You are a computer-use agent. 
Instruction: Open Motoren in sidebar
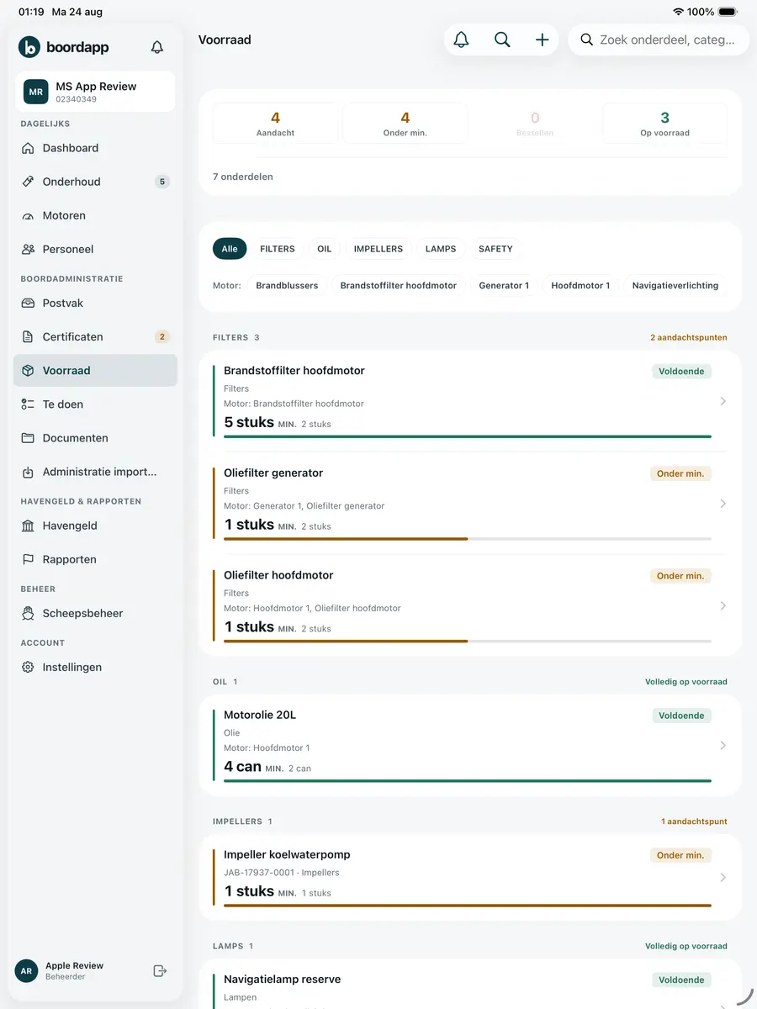tap(95, 215)
